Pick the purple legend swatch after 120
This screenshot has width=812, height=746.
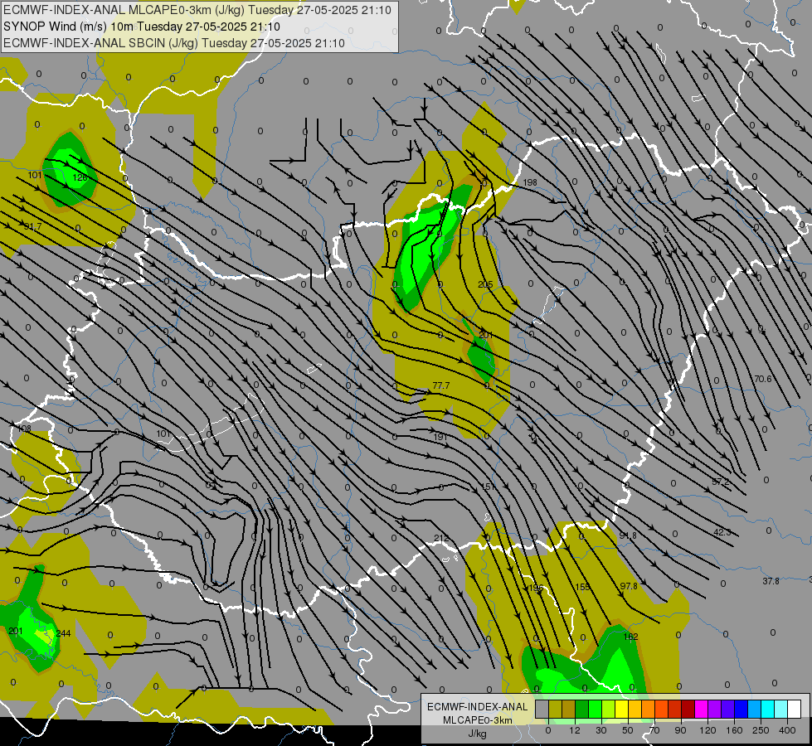pyautogui.click(x=715, y=709)
